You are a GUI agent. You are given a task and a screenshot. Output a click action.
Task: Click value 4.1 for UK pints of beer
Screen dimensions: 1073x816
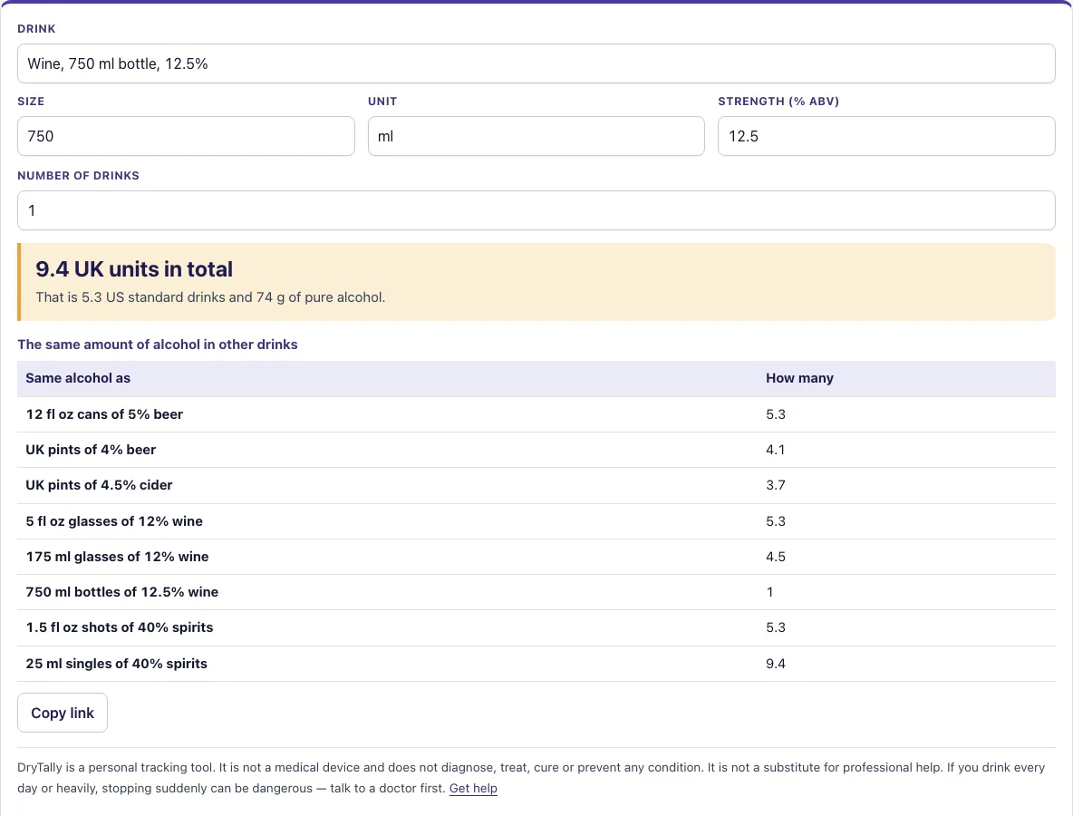click(x=776, y=450)
